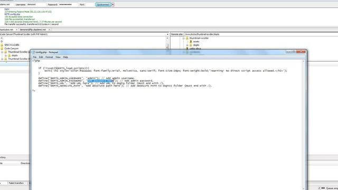Click the local tree scrollbar up arrow

pyautogui.click(x=167, y=38)
